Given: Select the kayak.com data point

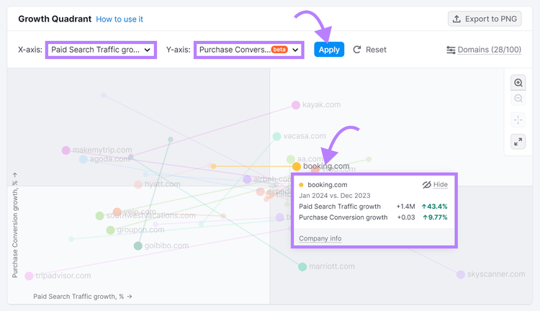Looking at the screenshot, I should (295, 105).
